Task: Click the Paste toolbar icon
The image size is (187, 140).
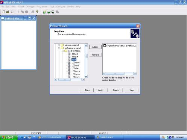Action: pos(27,12)
